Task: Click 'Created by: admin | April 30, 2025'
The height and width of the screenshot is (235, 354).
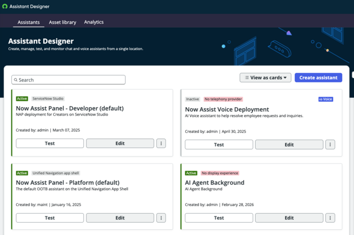Action: tap(215, 132)
